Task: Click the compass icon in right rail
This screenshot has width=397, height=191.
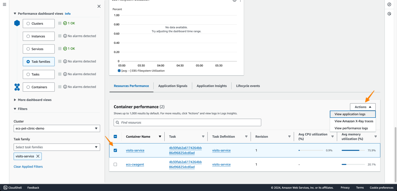Action: pos(389,4)
